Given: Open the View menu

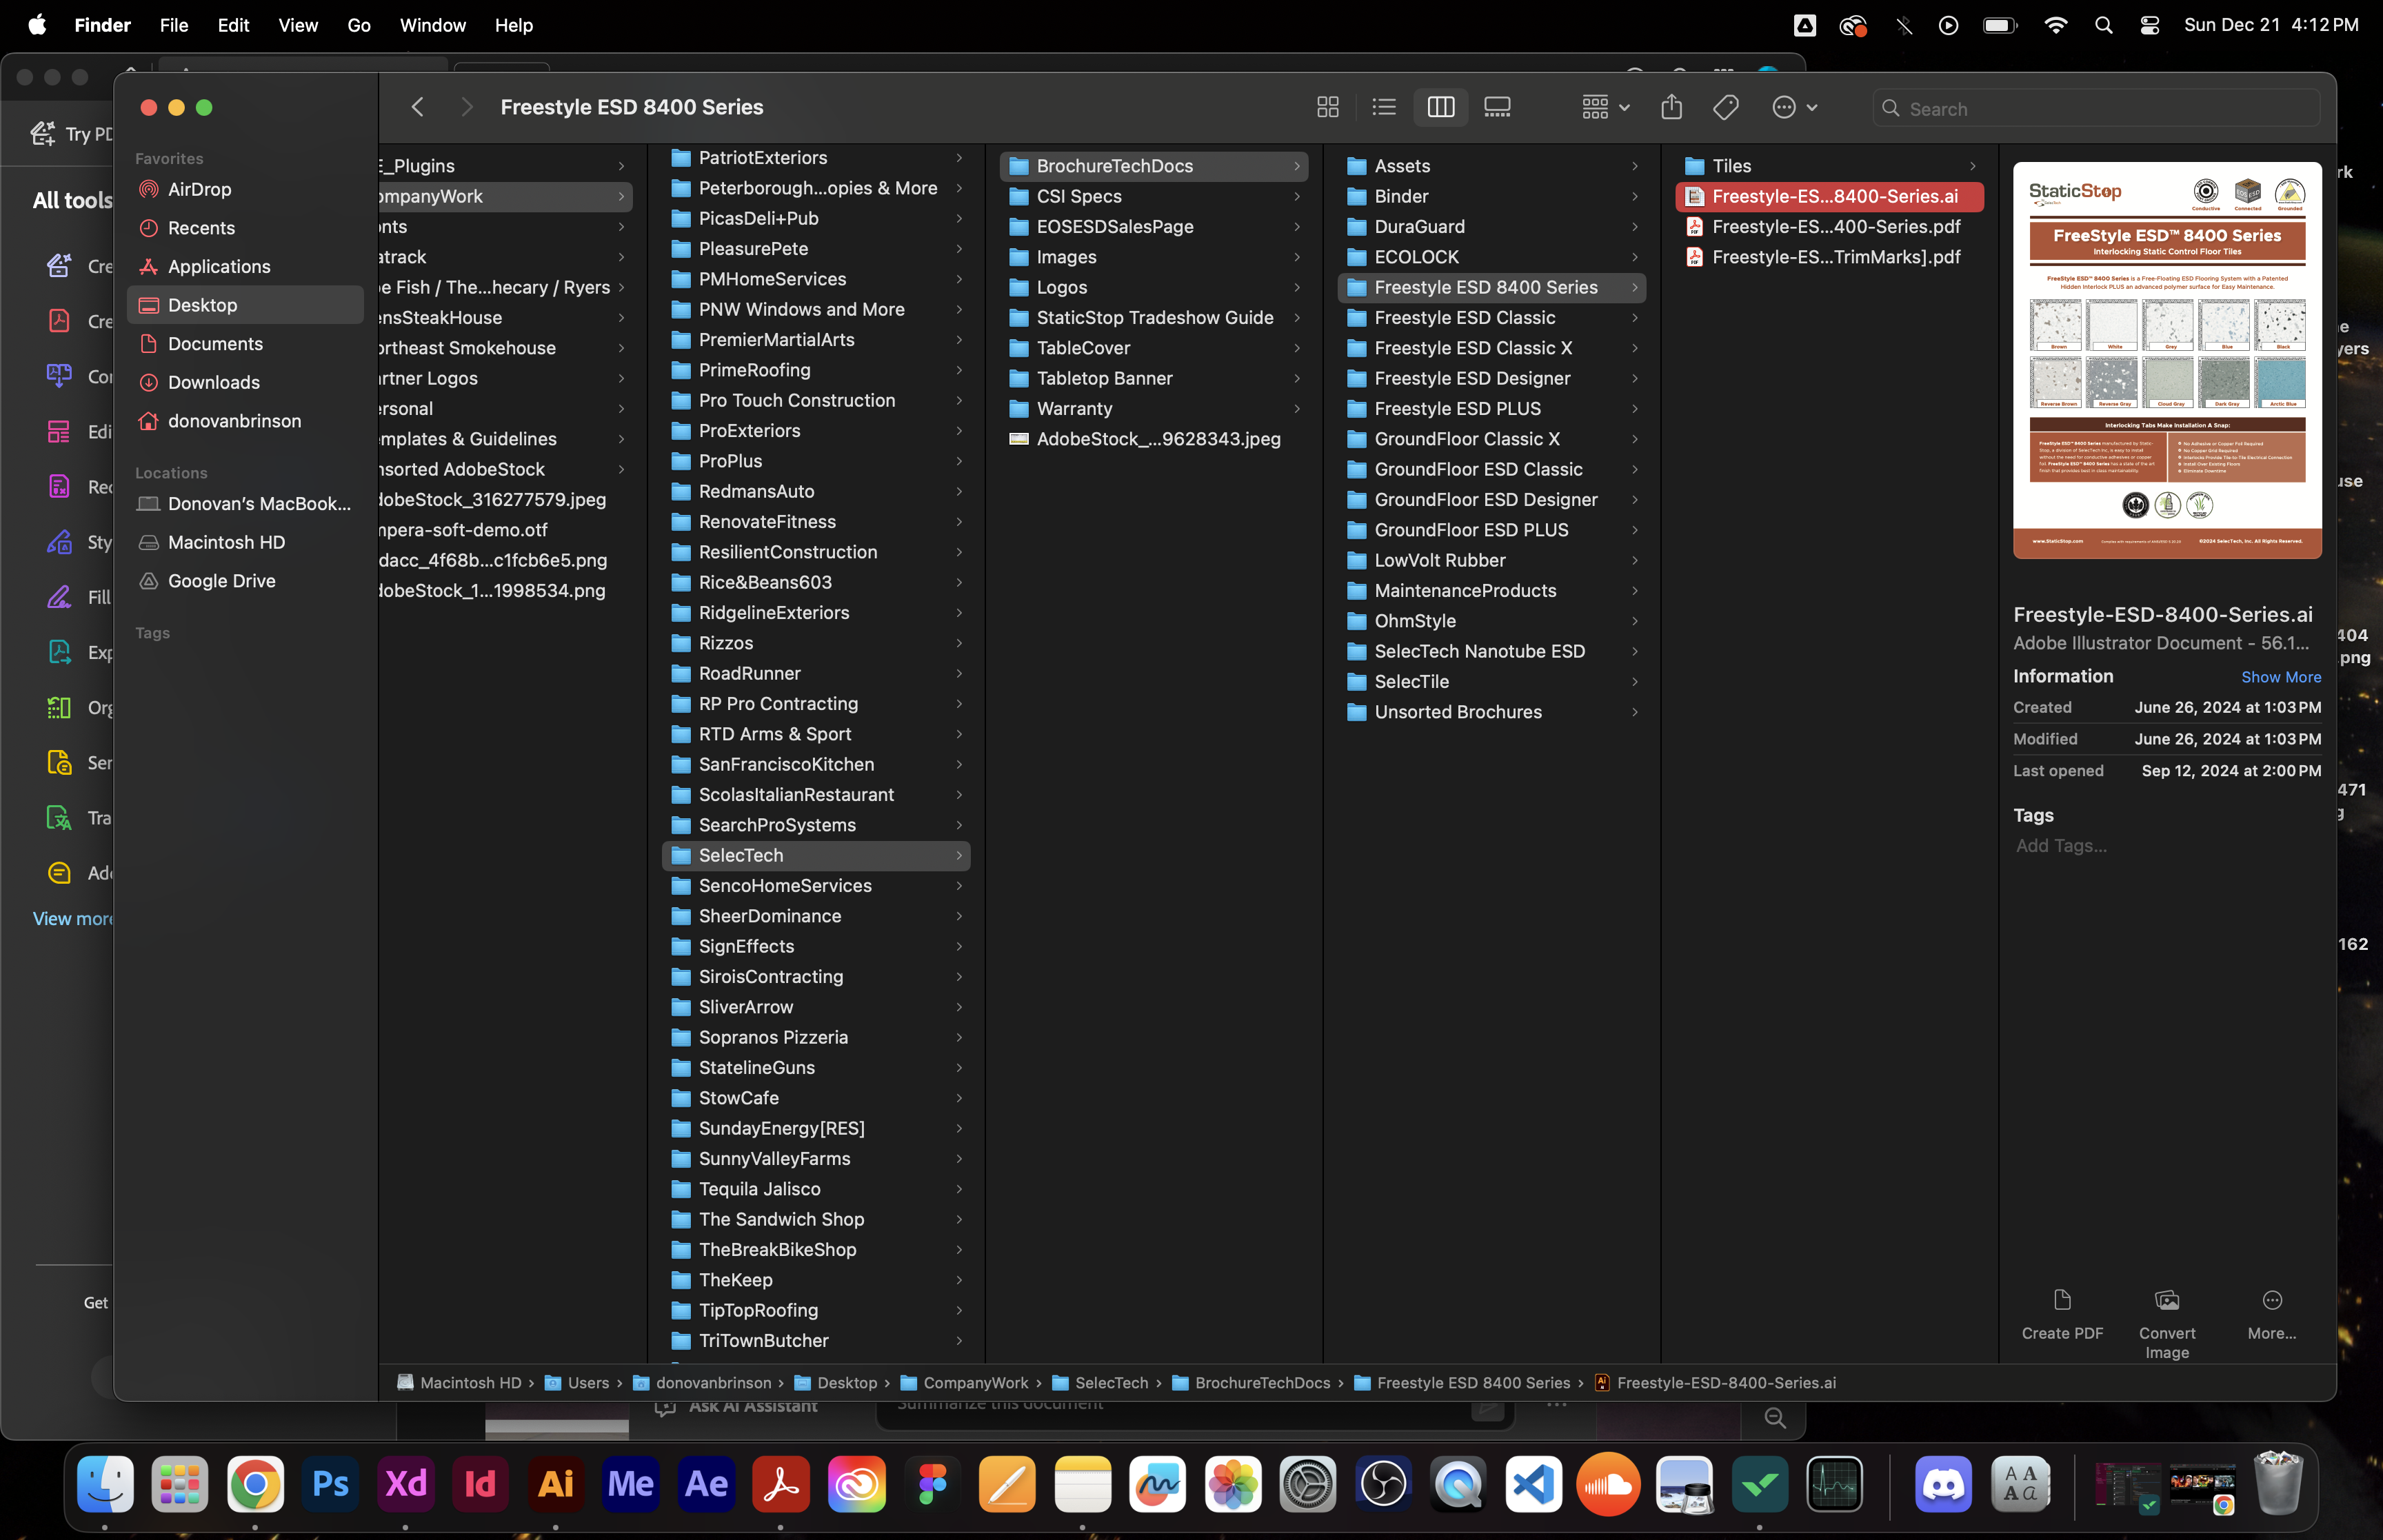Looking at the screenshot, I should [x=297, y=25].
